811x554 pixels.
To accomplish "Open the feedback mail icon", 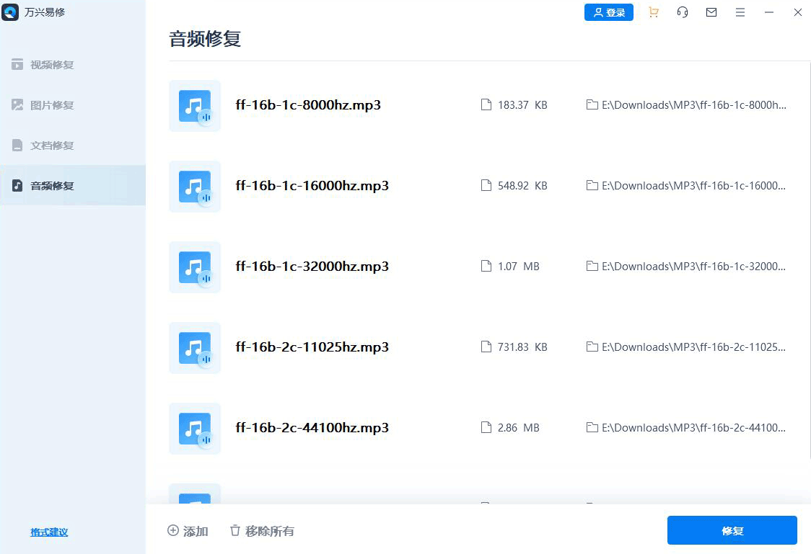I will click(x=711, y=12).
